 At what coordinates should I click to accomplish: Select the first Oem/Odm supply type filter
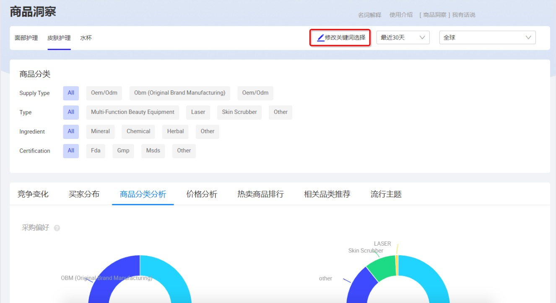point(104,93)
